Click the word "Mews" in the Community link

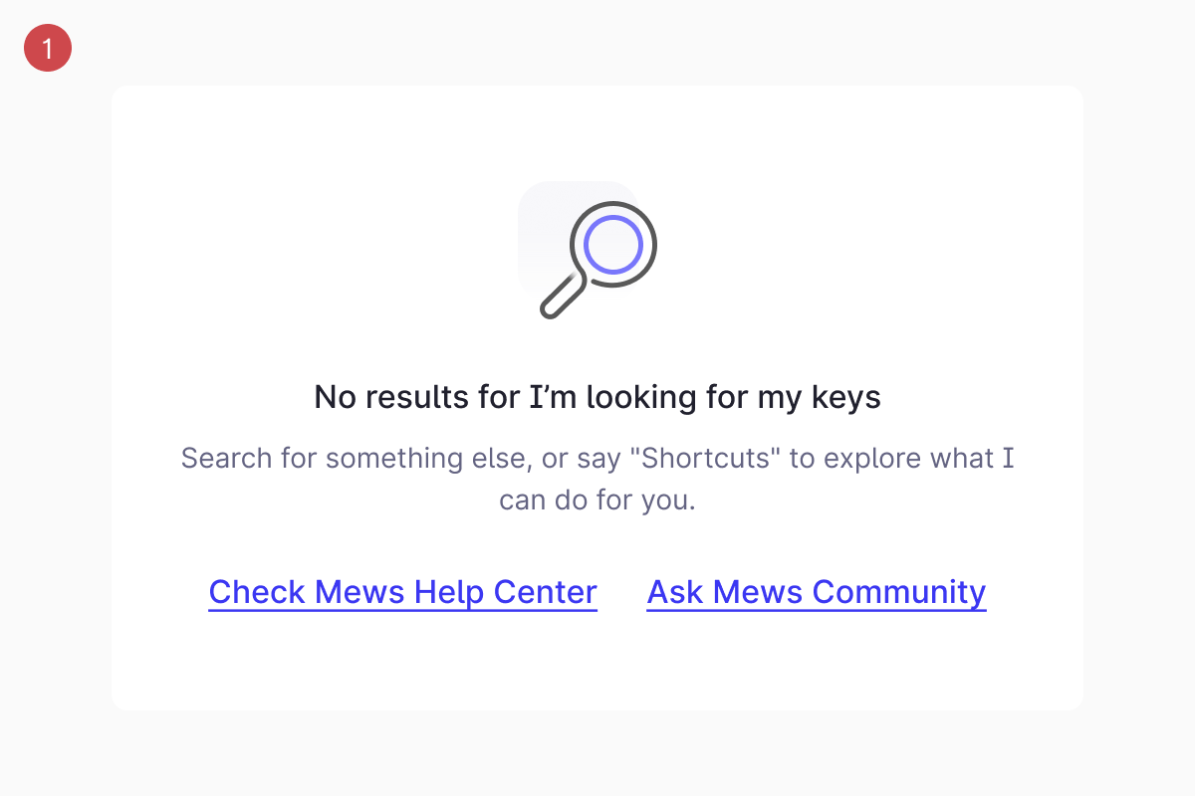click(x=758, y=592)
